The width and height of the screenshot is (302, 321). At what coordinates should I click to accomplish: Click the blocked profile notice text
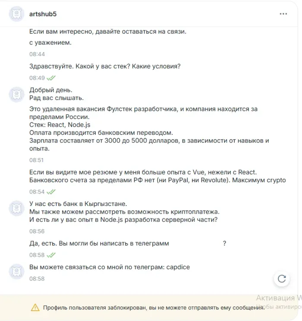(x=154, y=308)
